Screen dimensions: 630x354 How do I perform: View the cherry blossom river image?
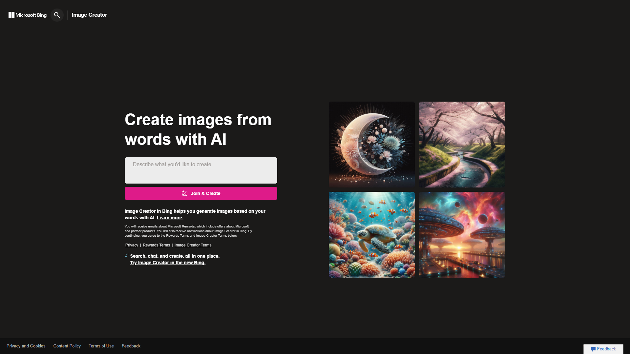tap(462, 144)
